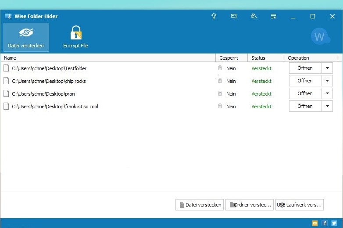Click the Ordner verstec... button
The height and width of the screenshot is (228, 343).
(x=250, y=205)
